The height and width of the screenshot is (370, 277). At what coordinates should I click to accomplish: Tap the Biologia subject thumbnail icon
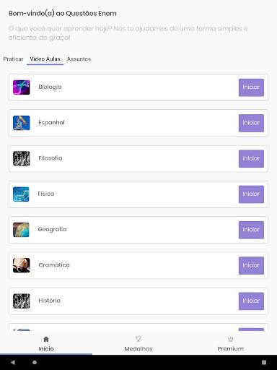click(x=22, y=87)
